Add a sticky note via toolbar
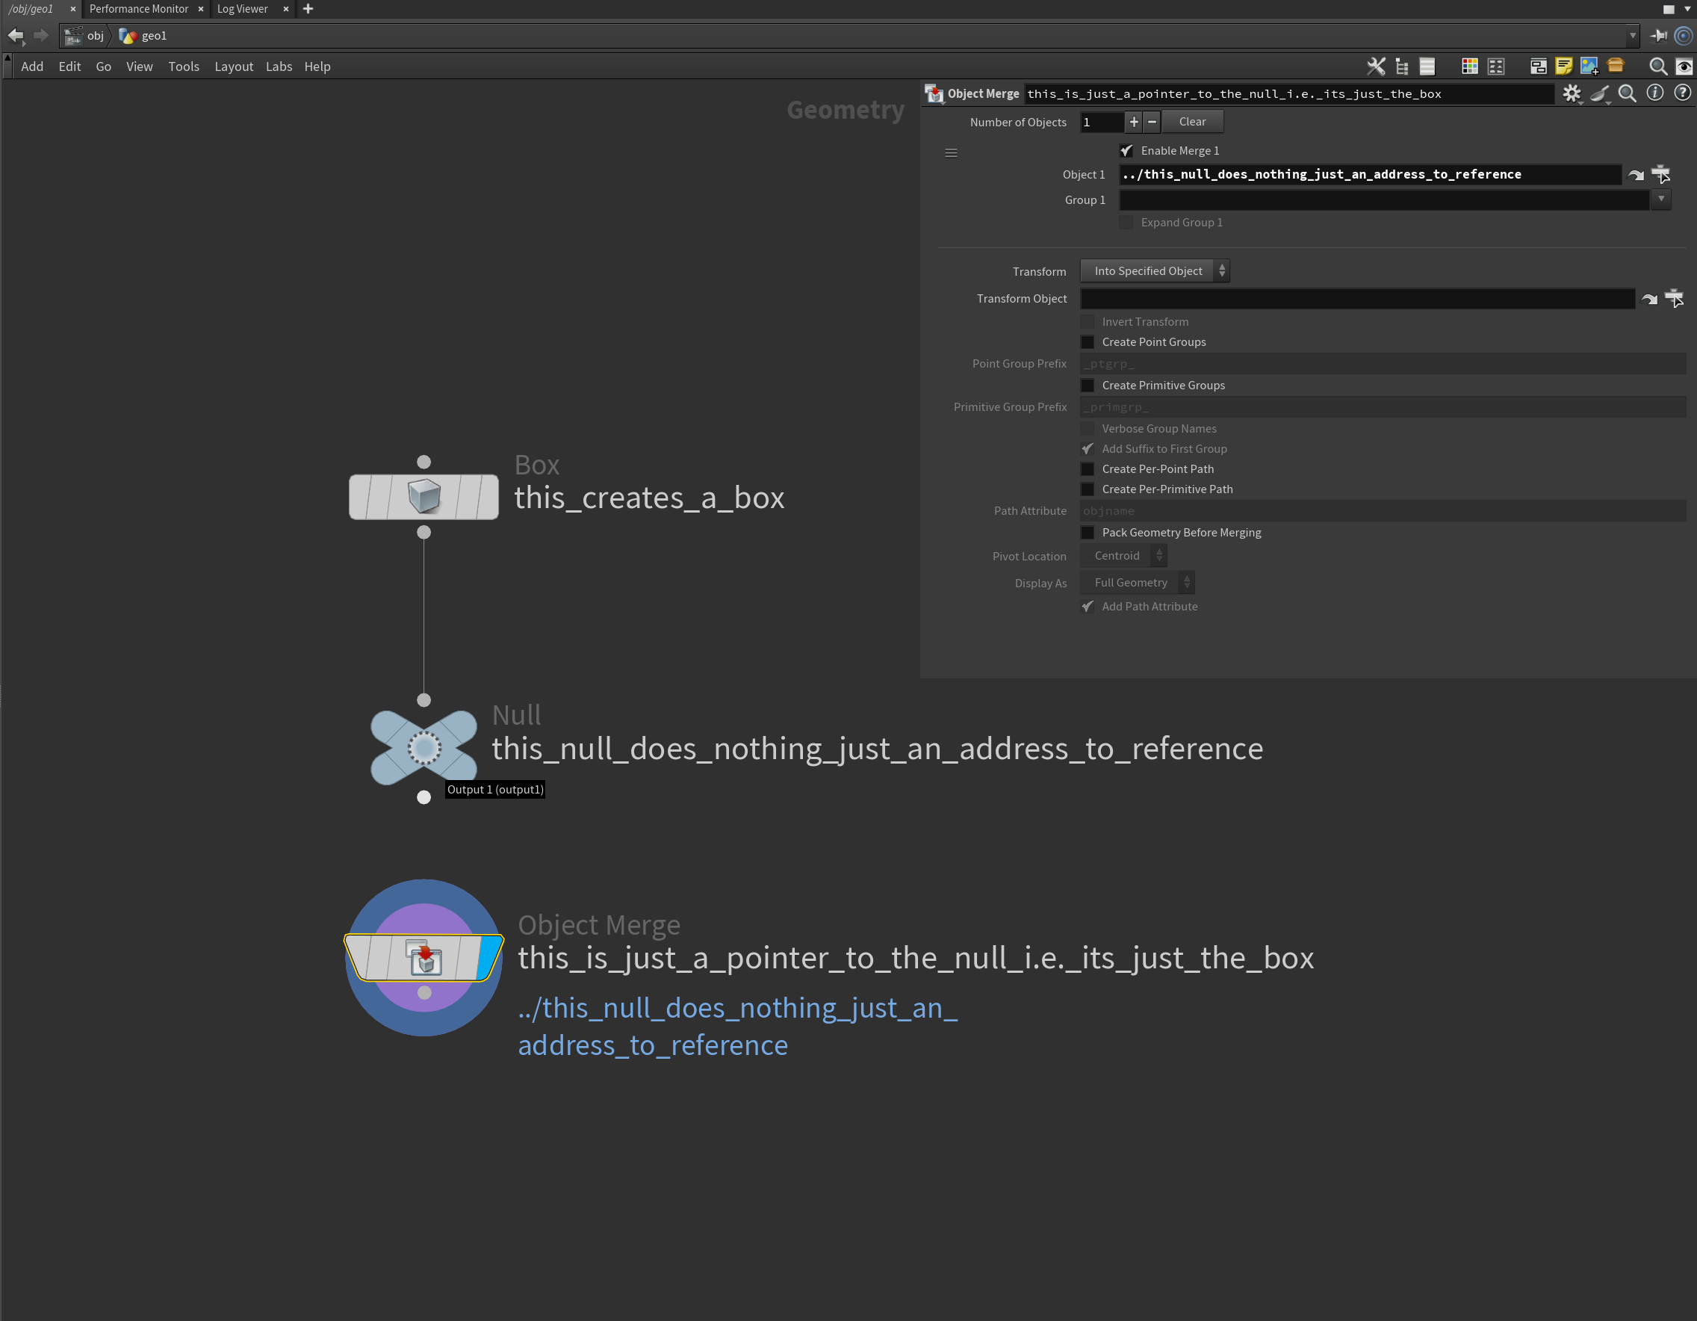Viewport: 1697px width, 1321px height. click(1563, 66)
